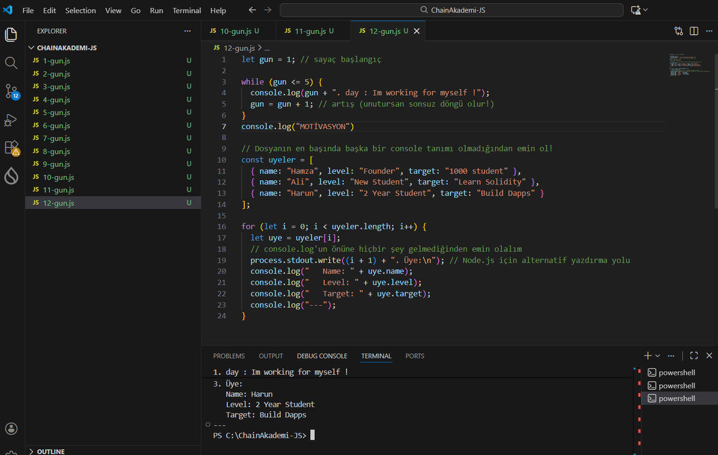Image resolution: width=718 pixels, height=455 pixels.
Task: Switch to the DEBUG CONSOLE tab
Action: (322, 356)
